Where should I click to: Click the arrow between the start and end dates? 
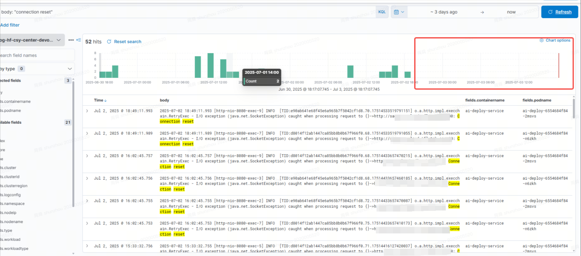point(482,12)
